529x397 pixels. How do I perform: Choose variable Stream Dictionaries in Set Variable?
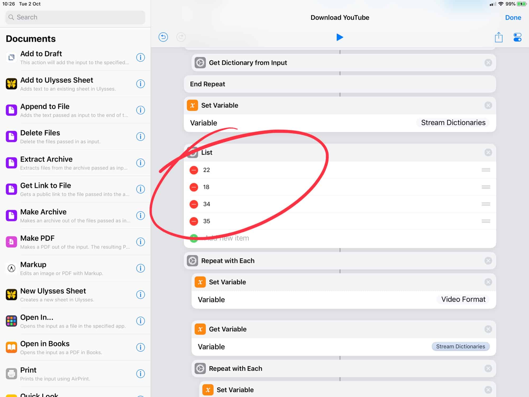pos(453,123)
